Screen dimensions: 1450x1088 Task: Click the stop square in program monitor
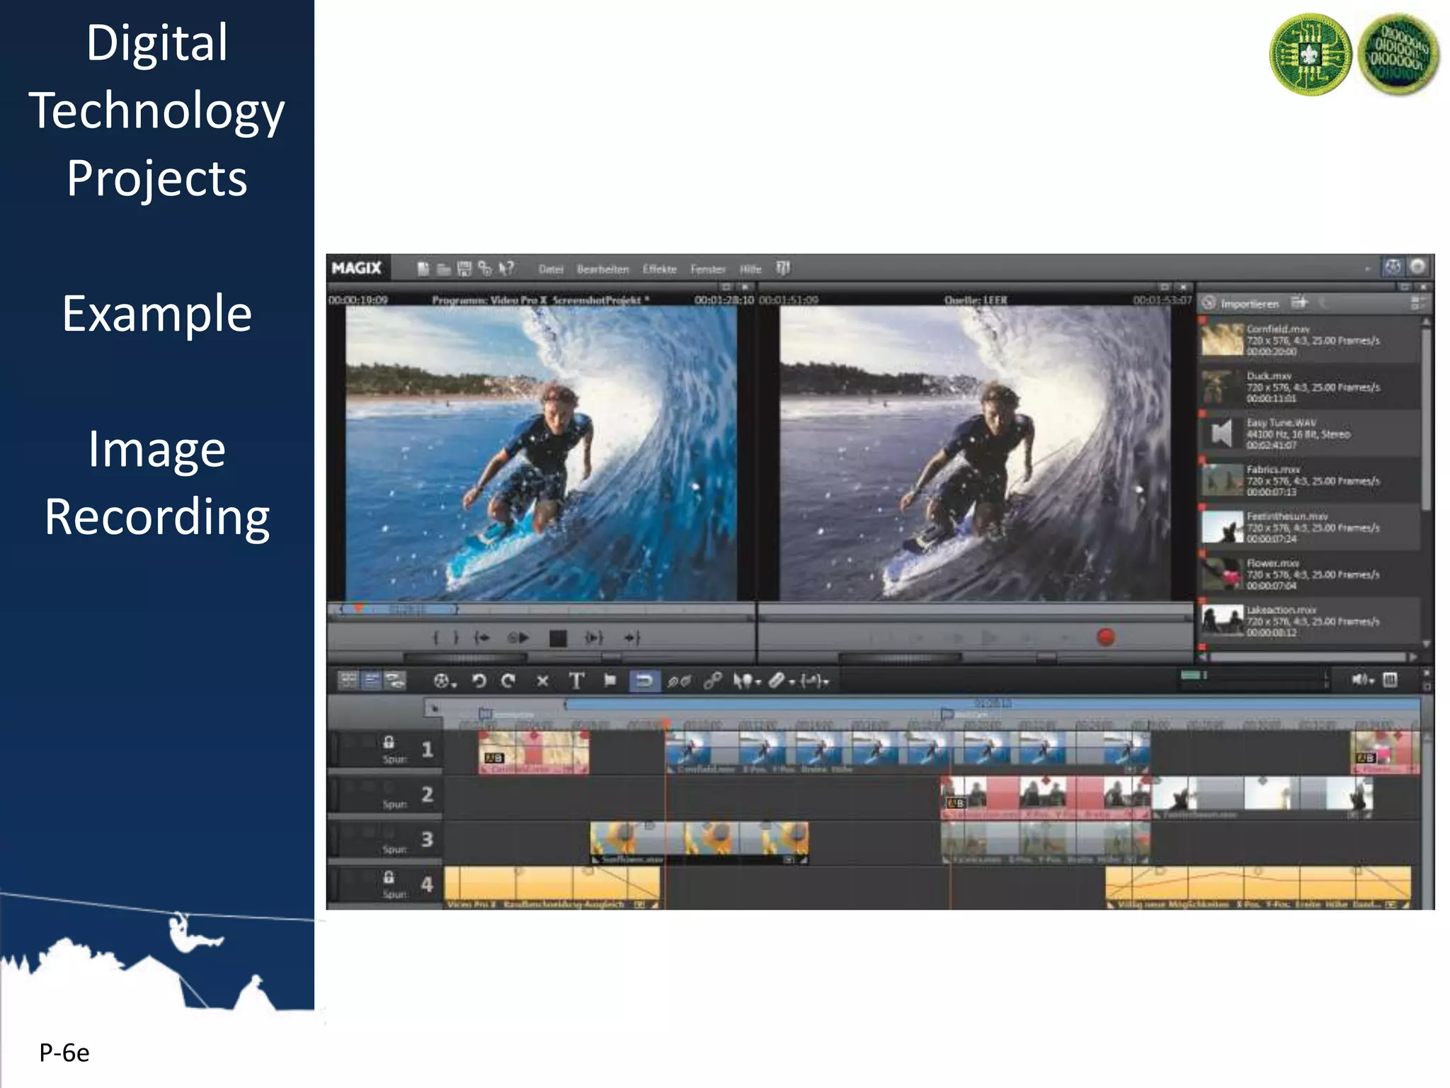pos(558,639)
